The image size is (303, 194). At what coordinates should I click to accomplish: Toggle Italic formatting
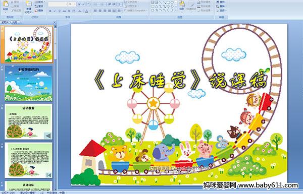[55, 11]
